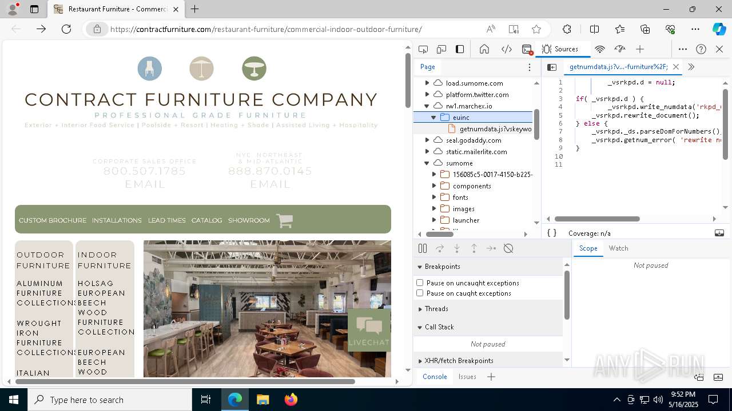Switch to the Watch tab
This screenshot has width=732, height=411.
pos(618,248)
